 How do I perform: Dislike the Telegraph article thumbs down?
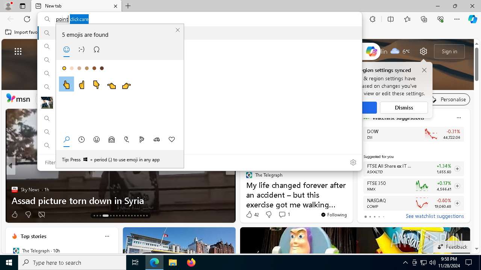point(269,214)
